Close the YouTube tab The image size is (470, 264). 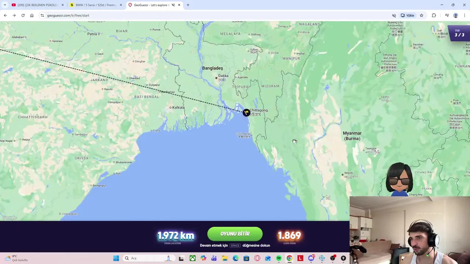[x=62, y=5]
